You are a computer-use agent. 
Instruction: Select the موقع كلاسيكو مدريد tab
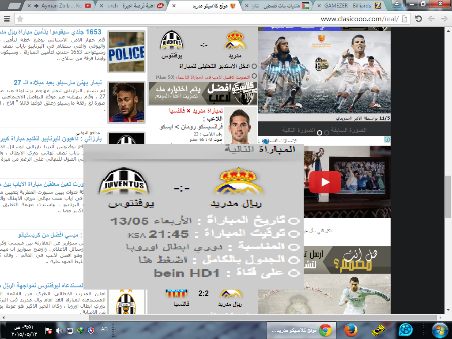coord(204,6)
